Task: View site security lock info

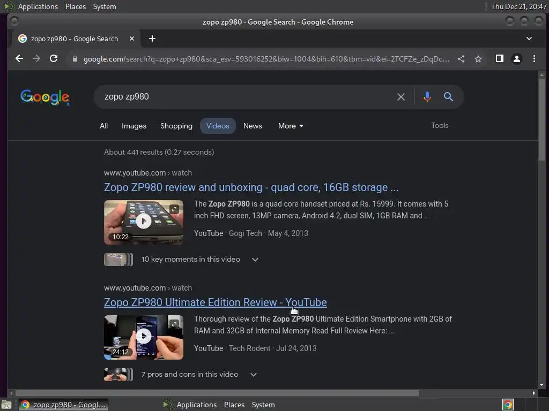Action: 75,59
